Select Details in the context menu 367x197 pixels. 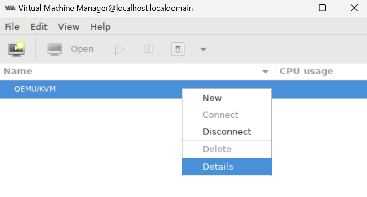click(227, 167)
